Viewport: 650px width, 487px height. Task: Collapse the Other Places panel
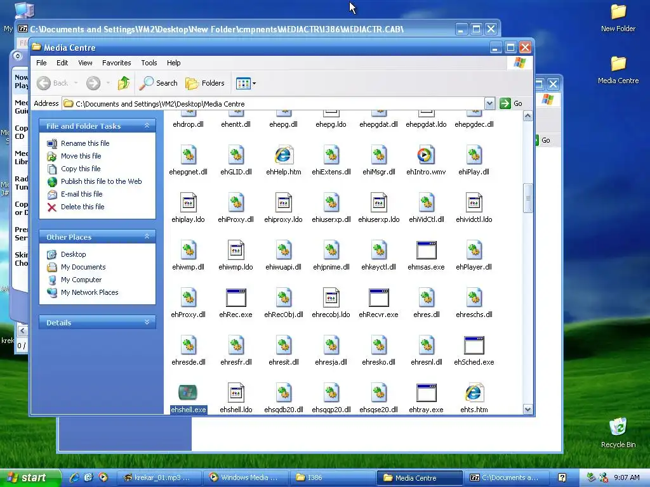(x=147, y=237)
